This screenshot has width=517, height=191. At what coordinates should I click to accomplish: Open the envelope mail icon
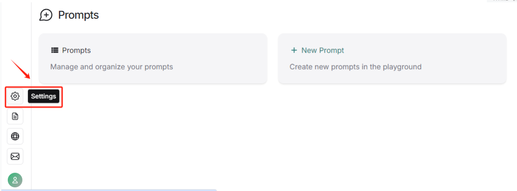15,156
